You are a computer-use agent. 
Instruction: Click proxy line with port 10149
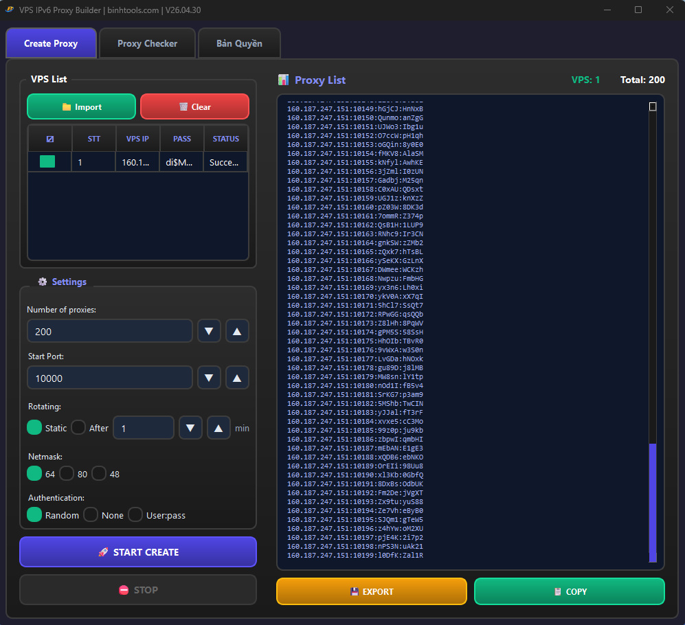click(355, 109)
